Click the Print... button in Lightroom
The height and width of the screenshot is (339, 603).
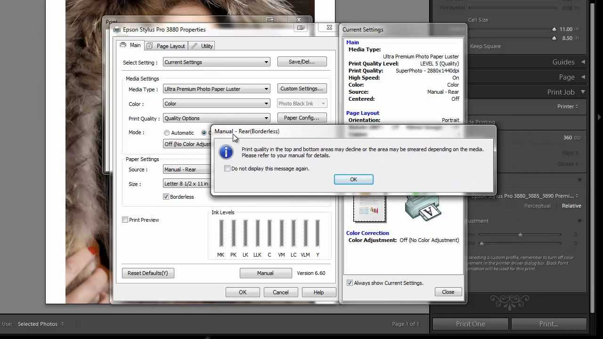click(549, 324)
